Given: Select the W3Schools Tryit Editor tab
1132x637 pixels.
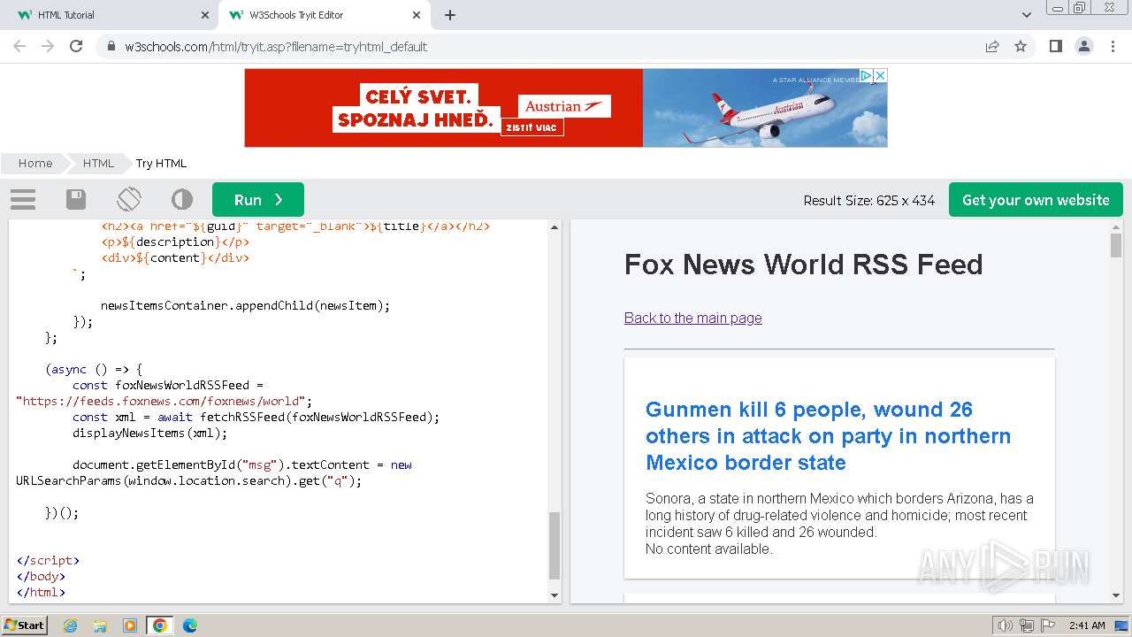Looking at the screenshot, I should click(x=324, y=15).
